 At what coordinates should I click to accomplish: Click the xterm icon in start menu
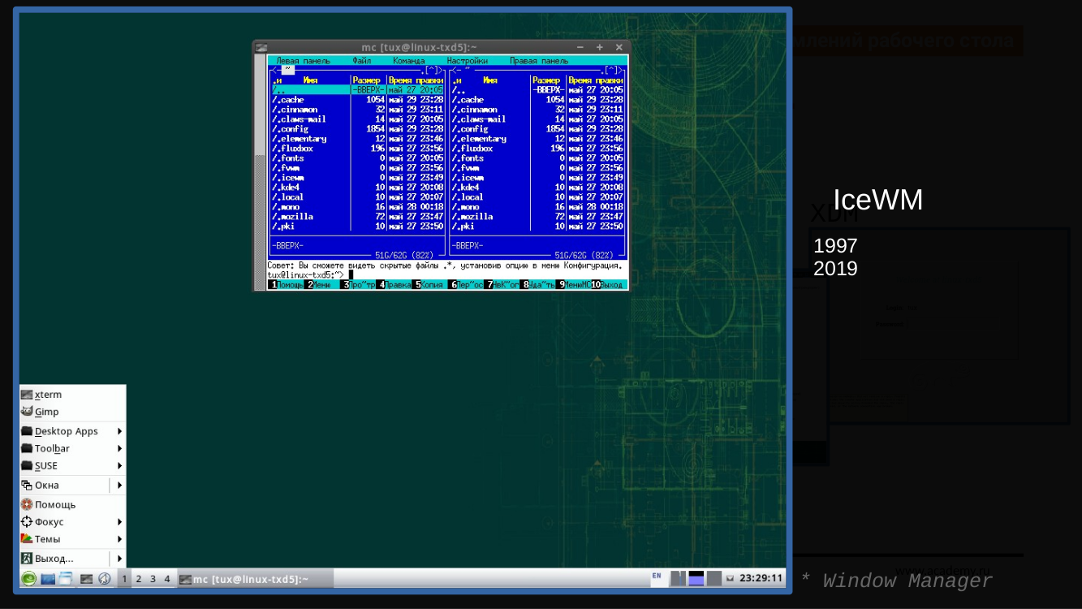coord(27,395)
